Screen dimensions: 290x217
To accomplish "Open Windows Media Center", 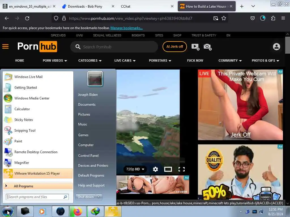I will 38,98.
